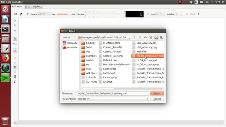This screenshot has width=226, height=127.
Task: Select the examples folder
Action: tap(89, 56)
